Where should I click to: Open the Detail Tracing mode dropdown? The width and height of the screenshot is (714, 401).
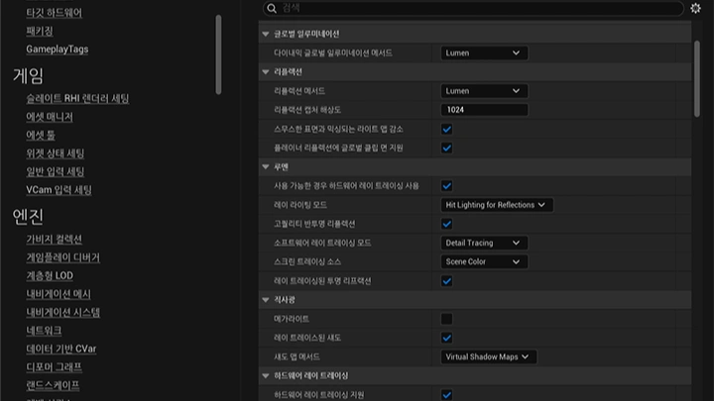pyautogui.click(x=483, y=243)
